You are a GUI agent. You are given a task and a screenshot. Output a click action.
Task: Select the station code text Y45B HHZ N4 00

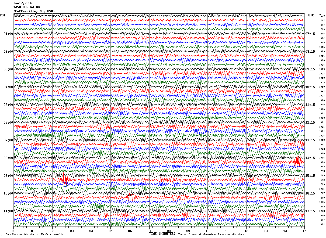click(x=26, y=7)
